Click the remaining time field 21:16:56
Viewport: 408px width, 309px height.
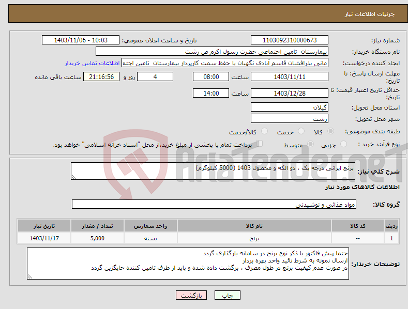tap(101, 76)
